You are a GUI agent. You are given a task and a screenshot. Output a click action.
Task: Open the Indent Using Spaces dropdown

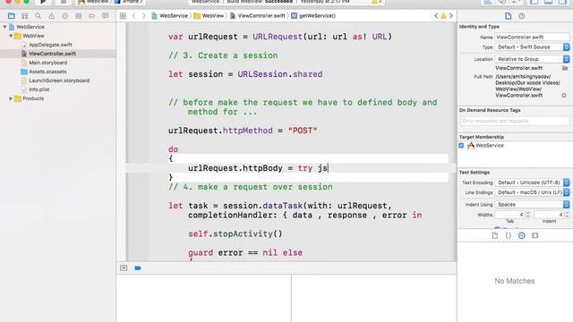click(x=532, y=205)
